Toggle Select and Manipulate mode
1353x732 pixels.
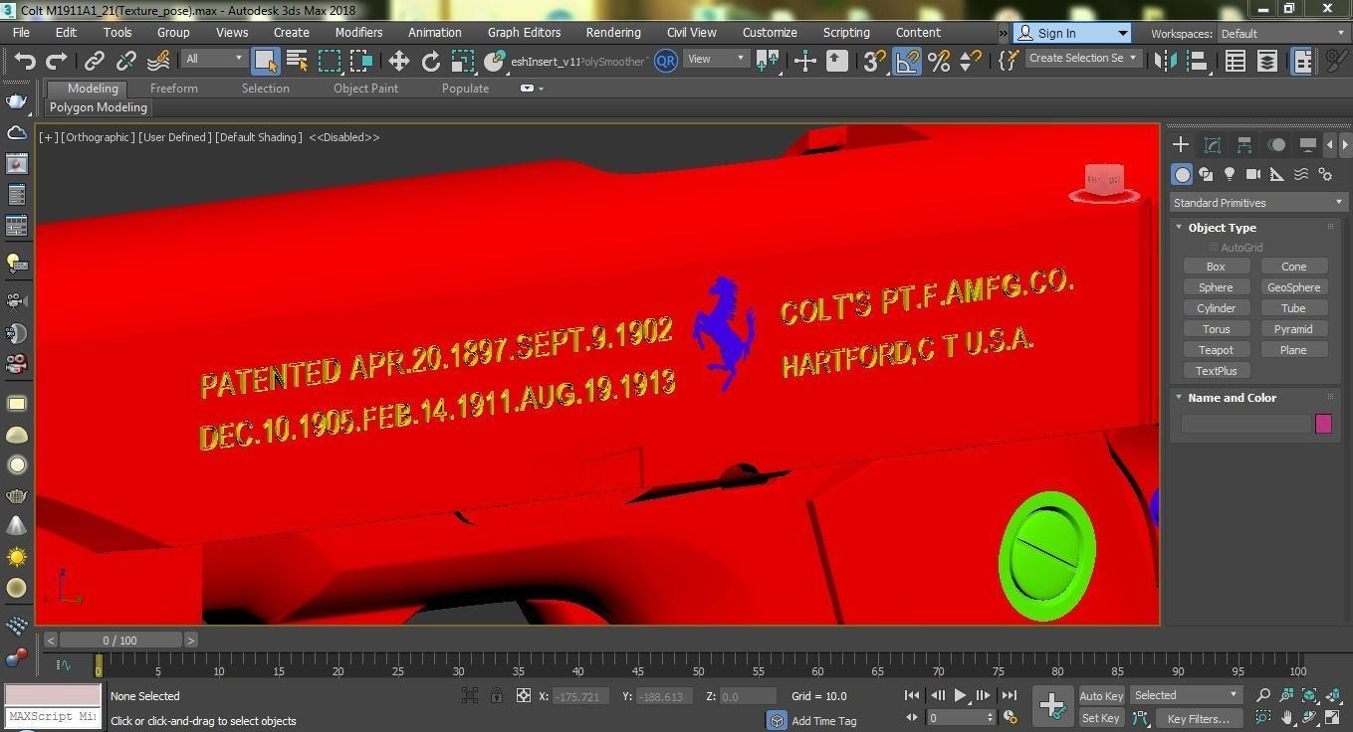coord(804,61)
